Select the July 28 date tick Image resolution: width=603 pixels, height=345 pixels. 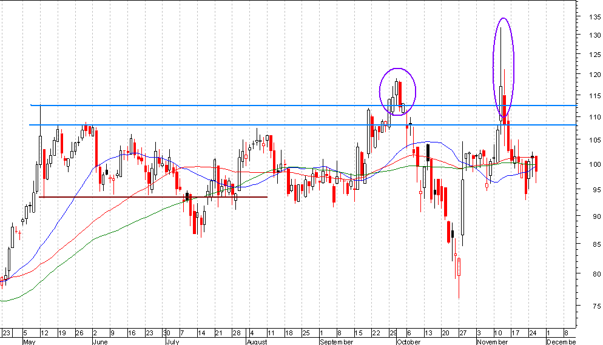tap(237, 333)
